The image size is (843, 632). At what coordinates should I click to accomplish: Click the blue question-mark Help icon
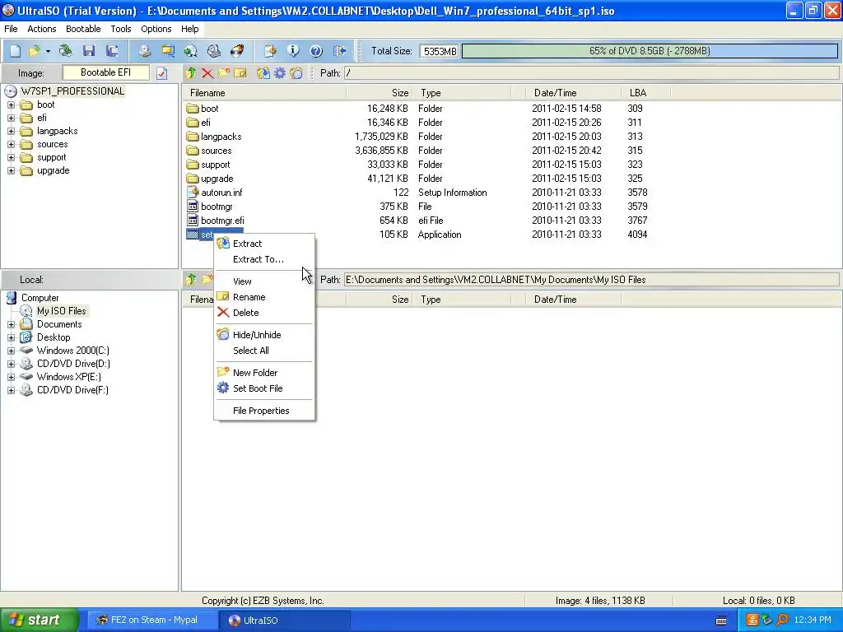[x=316, y=51]
